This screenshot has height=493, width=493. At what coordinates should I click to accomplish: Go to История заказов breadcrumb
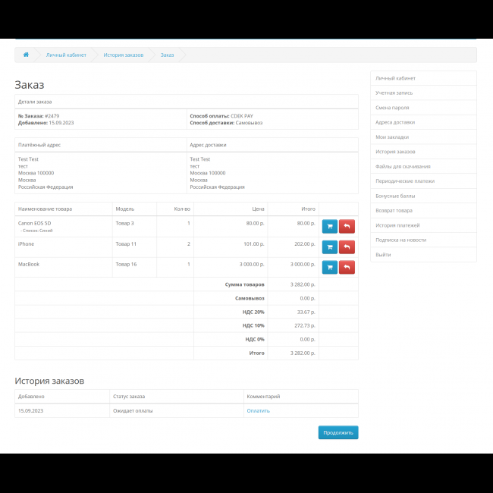click(x=123, y=55)
